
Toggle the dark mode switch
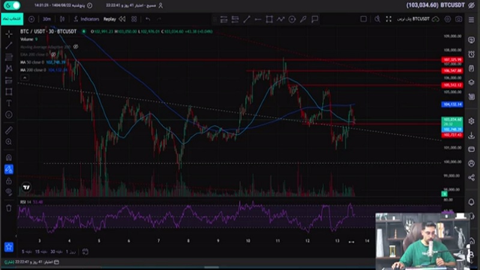(x=12, y=5)
